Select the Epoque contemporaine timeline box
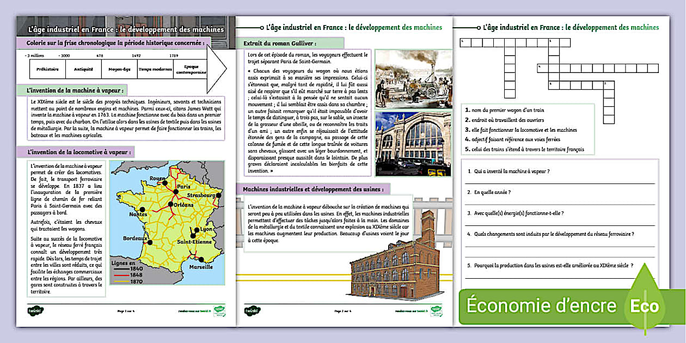 click(191, 69)
